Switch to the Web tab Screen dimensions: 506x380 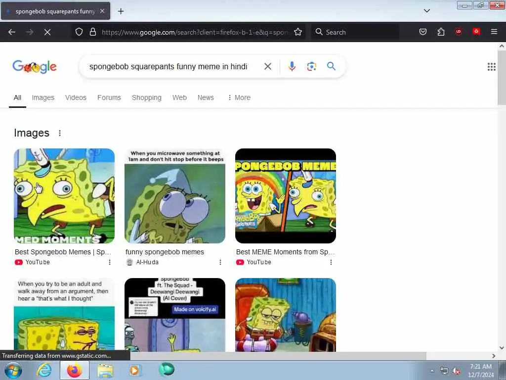(x=179, y=97)
